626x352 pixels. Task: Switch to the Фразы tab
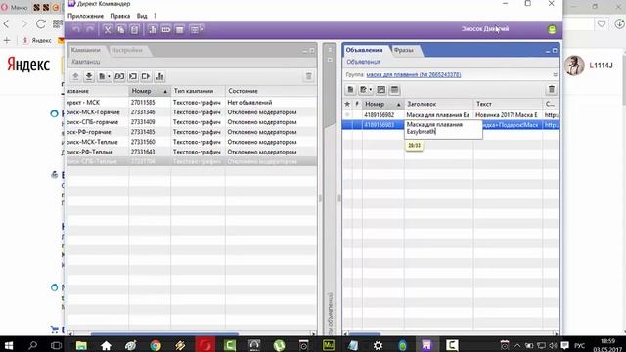tap(403, 50)
